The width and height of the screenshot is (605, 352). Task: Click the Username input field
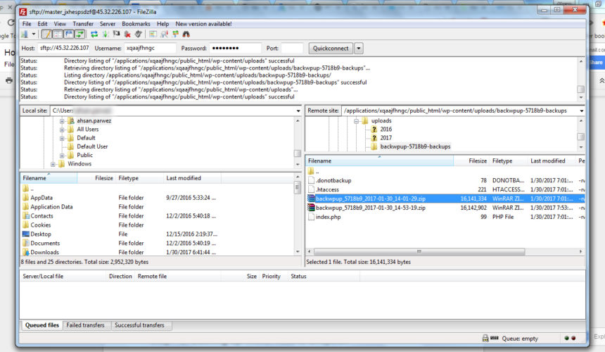(150, 49)
